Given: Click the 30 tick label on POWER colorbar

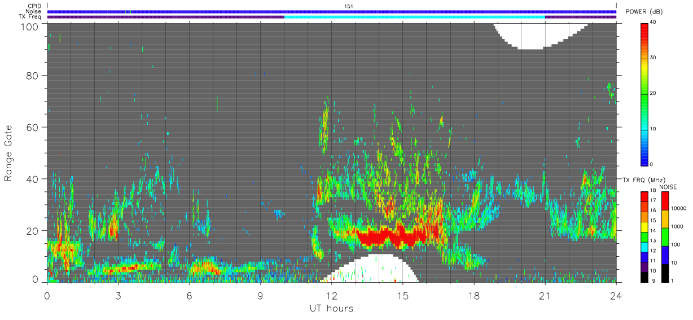Looking at the screenshot, I should click(x=653, y=58).
